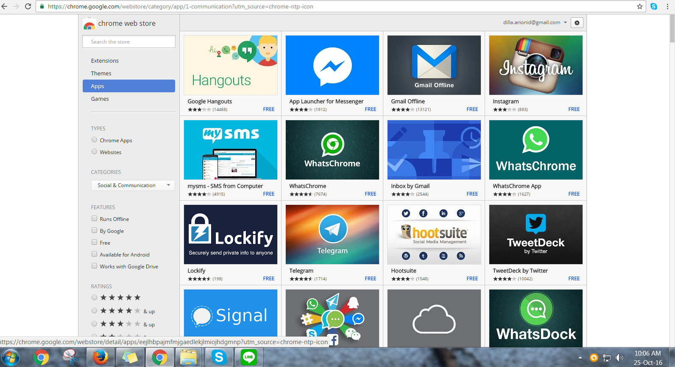The width and height of the screenshot is (675, 367).
Task: Check Available for Android filter
Action: pyautogui.click(x=94, y=254)
